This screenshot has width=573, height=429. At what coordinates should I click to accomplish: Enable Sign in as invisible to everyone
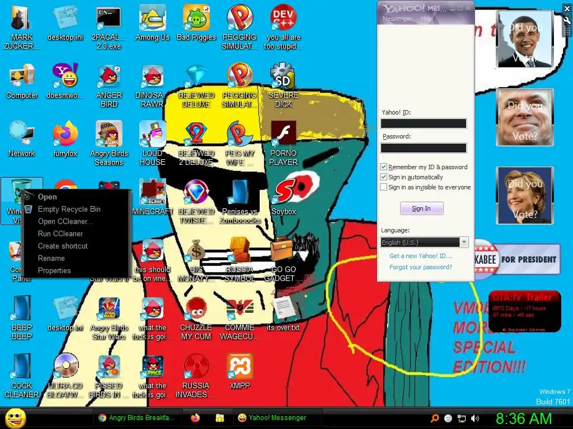(383, 187)
